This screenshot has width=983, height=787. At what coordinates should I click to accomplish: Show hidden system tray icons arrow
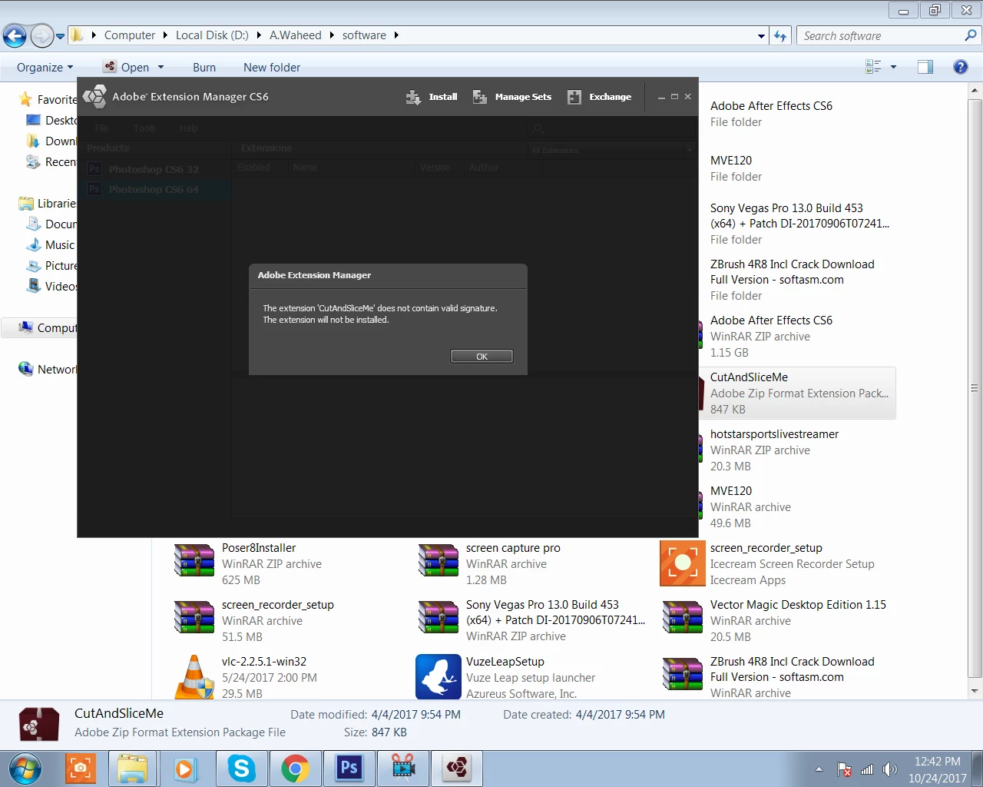tap(819, 769)
